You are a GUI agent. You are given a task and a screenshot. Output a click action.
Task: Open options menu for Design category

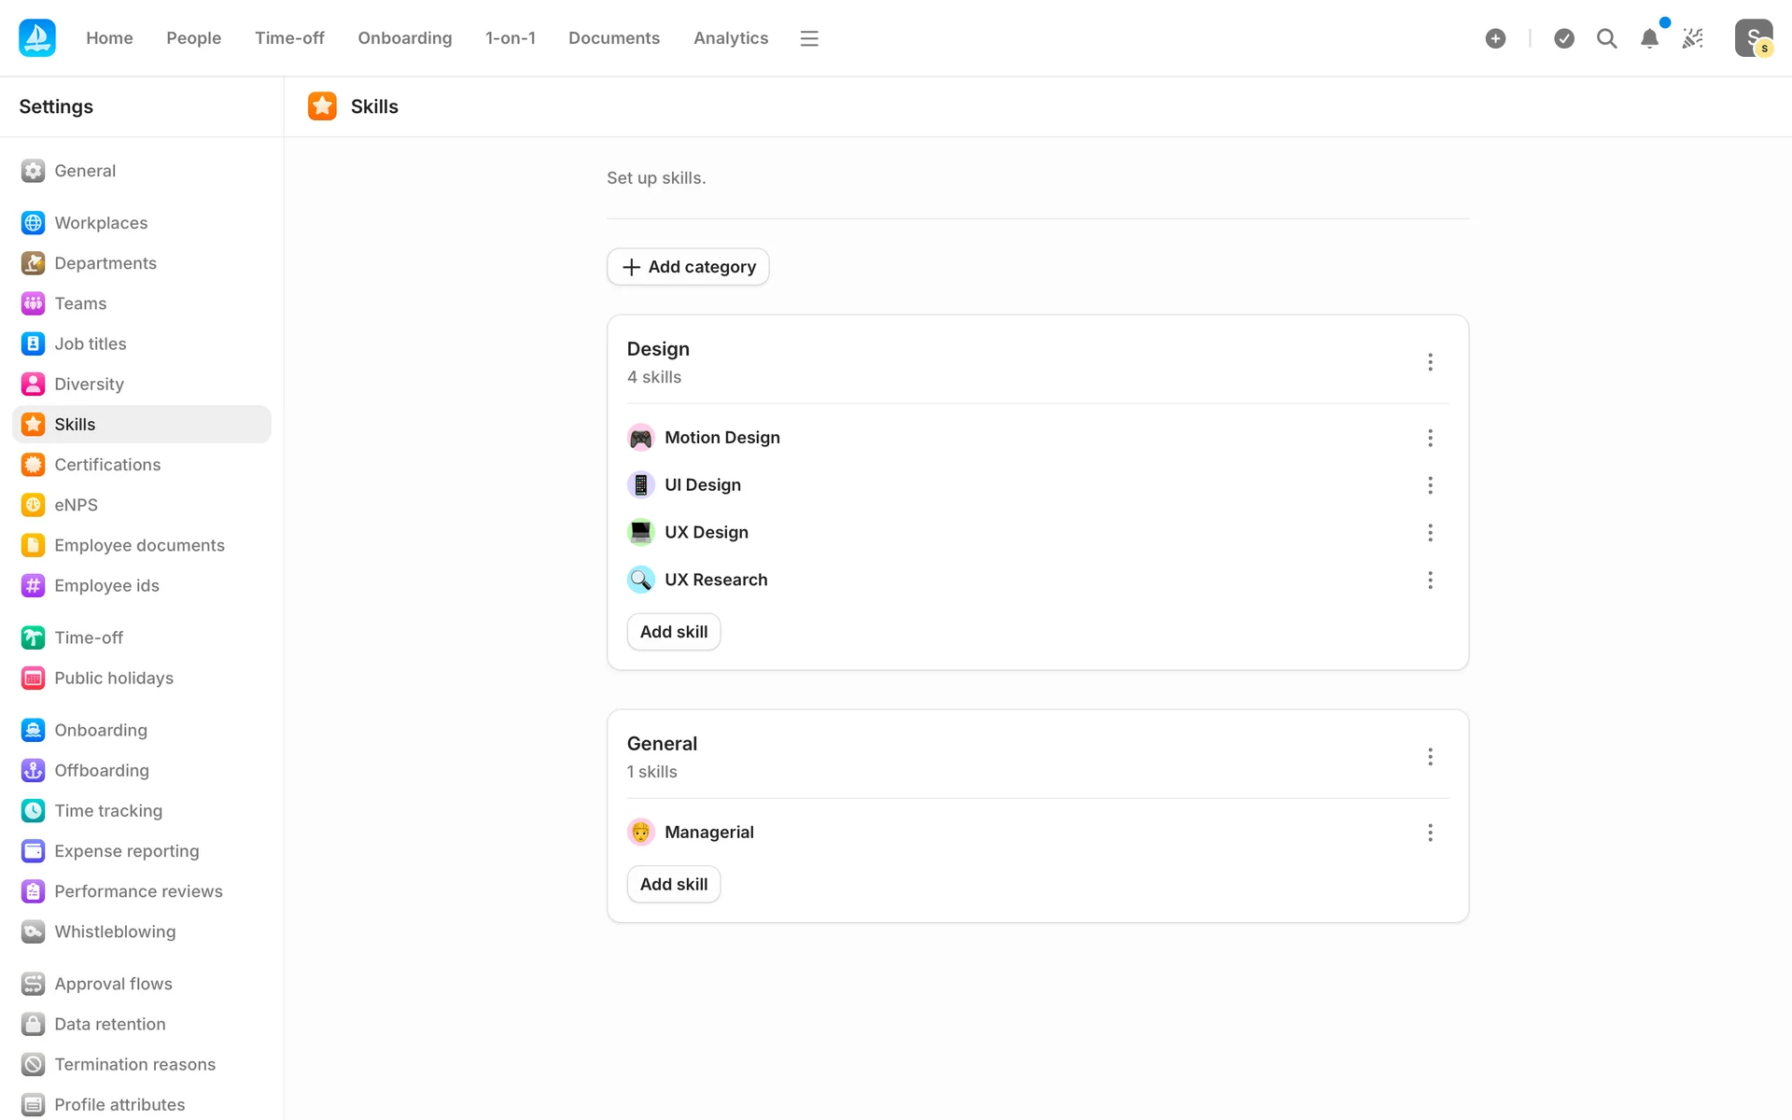(x=1430, y=362)
